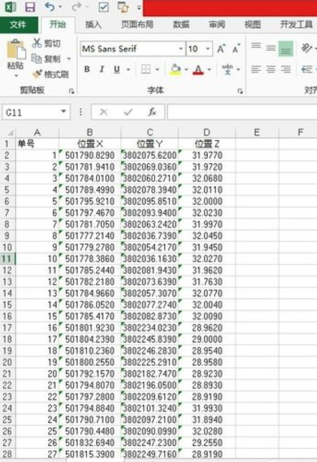317x462 pixels.
Task: Apply the yellow fill color bucket
Action: (x=175, y=70)
